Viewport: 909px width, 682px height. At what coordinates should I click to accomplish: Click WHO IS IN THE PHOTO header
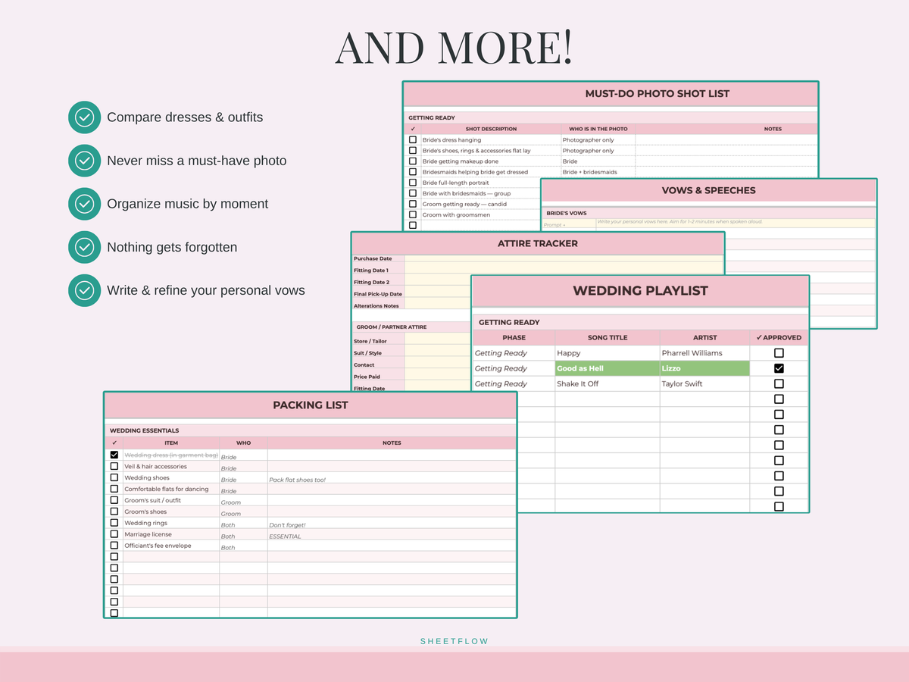pyautogui.click(x=598, y=129)
